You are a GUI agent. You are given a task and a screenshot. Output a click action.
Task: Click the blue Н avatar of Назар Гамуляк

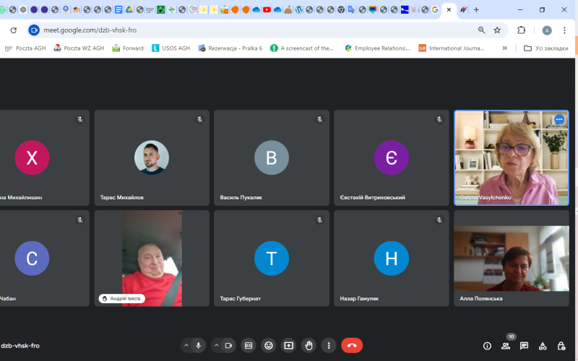tap(391, 258)
